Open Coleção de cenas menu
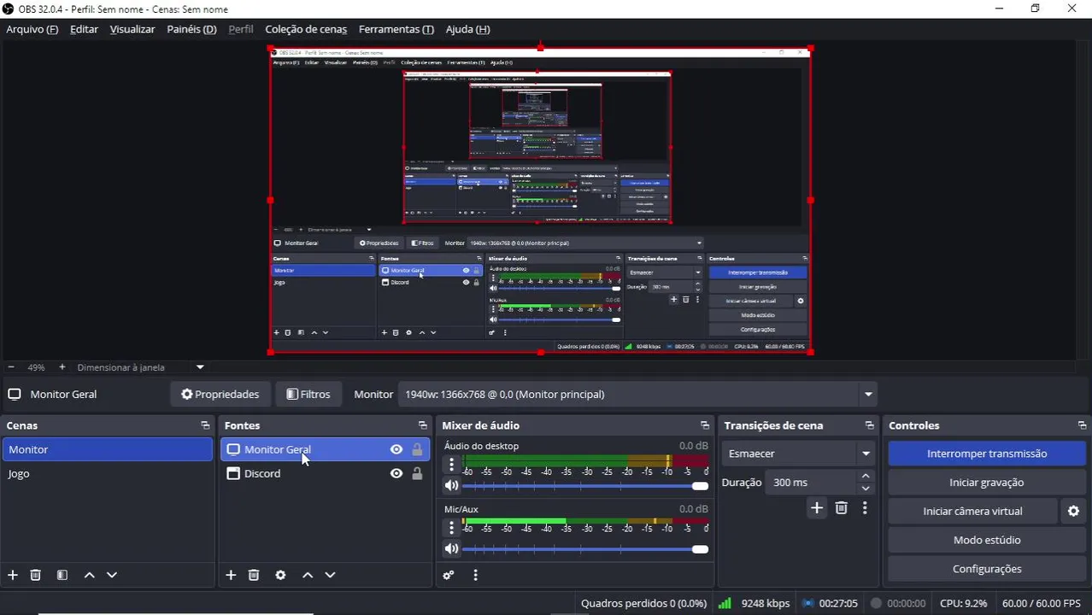The image size is (1092, 615). click(306, 29)
